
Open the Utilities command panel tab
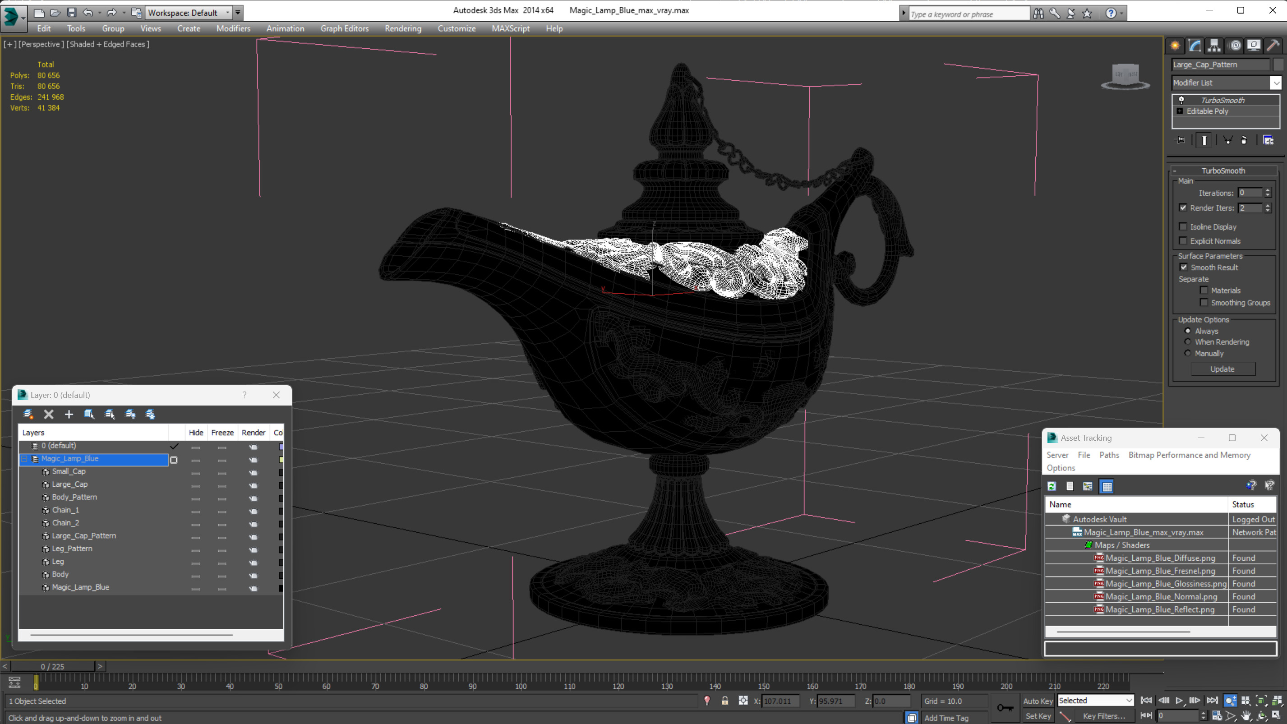[x=1273, y=46]
